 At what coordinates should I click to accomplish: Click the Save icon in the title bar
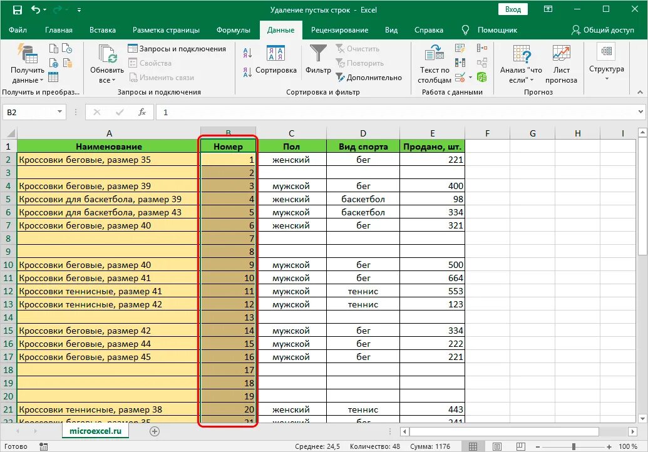pos(18,9)
